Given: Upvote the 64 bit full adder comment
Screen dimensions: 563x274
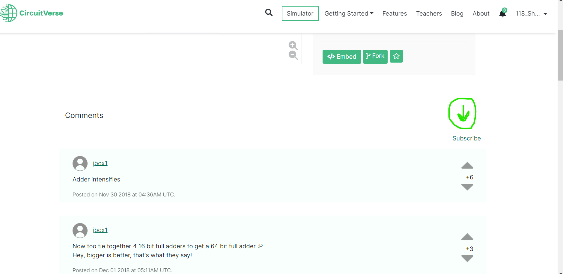Looking at the screenshot, I should [467, 237].
